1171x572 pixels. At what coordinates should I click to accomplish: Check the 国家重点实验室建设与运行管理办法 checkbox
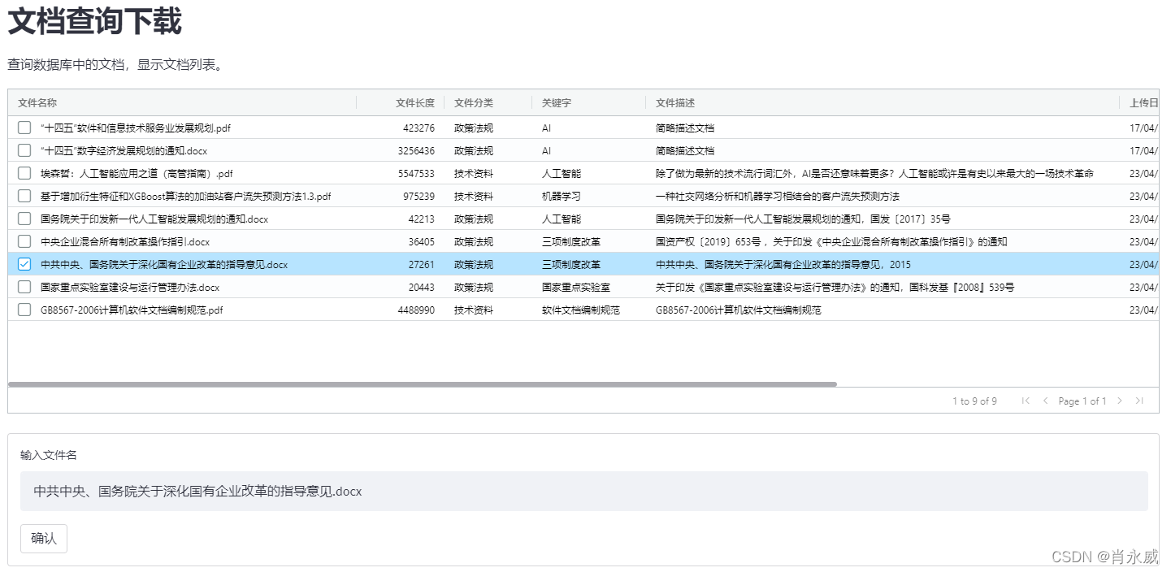24,287
